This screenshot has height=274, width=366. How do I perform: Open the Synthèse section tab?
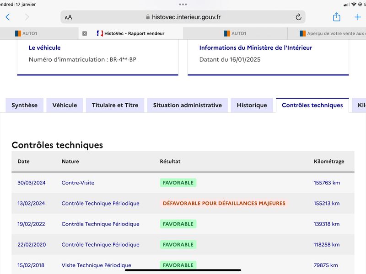(x=25, y=105)
